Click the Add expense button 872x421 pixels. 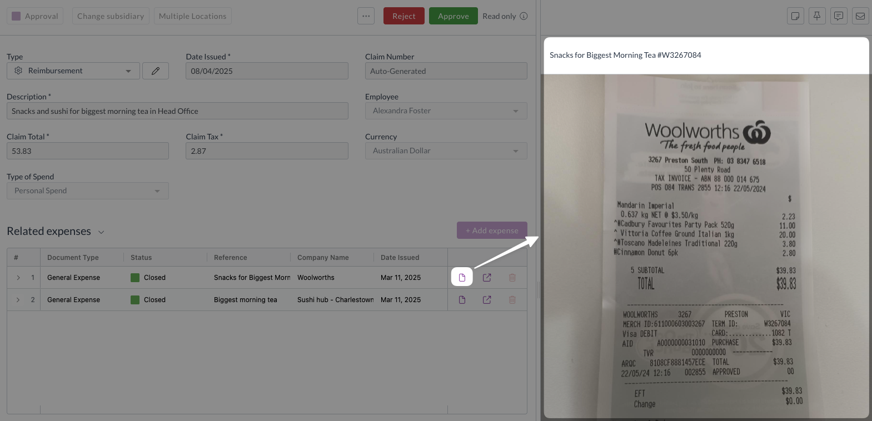492,230
